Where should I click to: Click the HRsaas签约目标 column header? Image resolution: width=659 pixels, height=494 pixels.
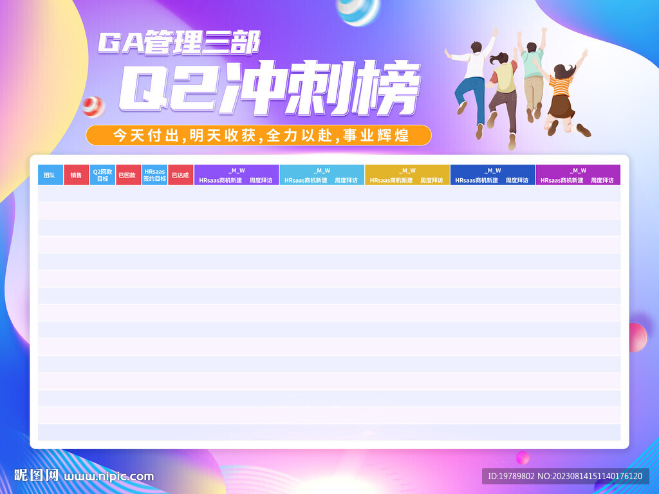pos(154,175)
